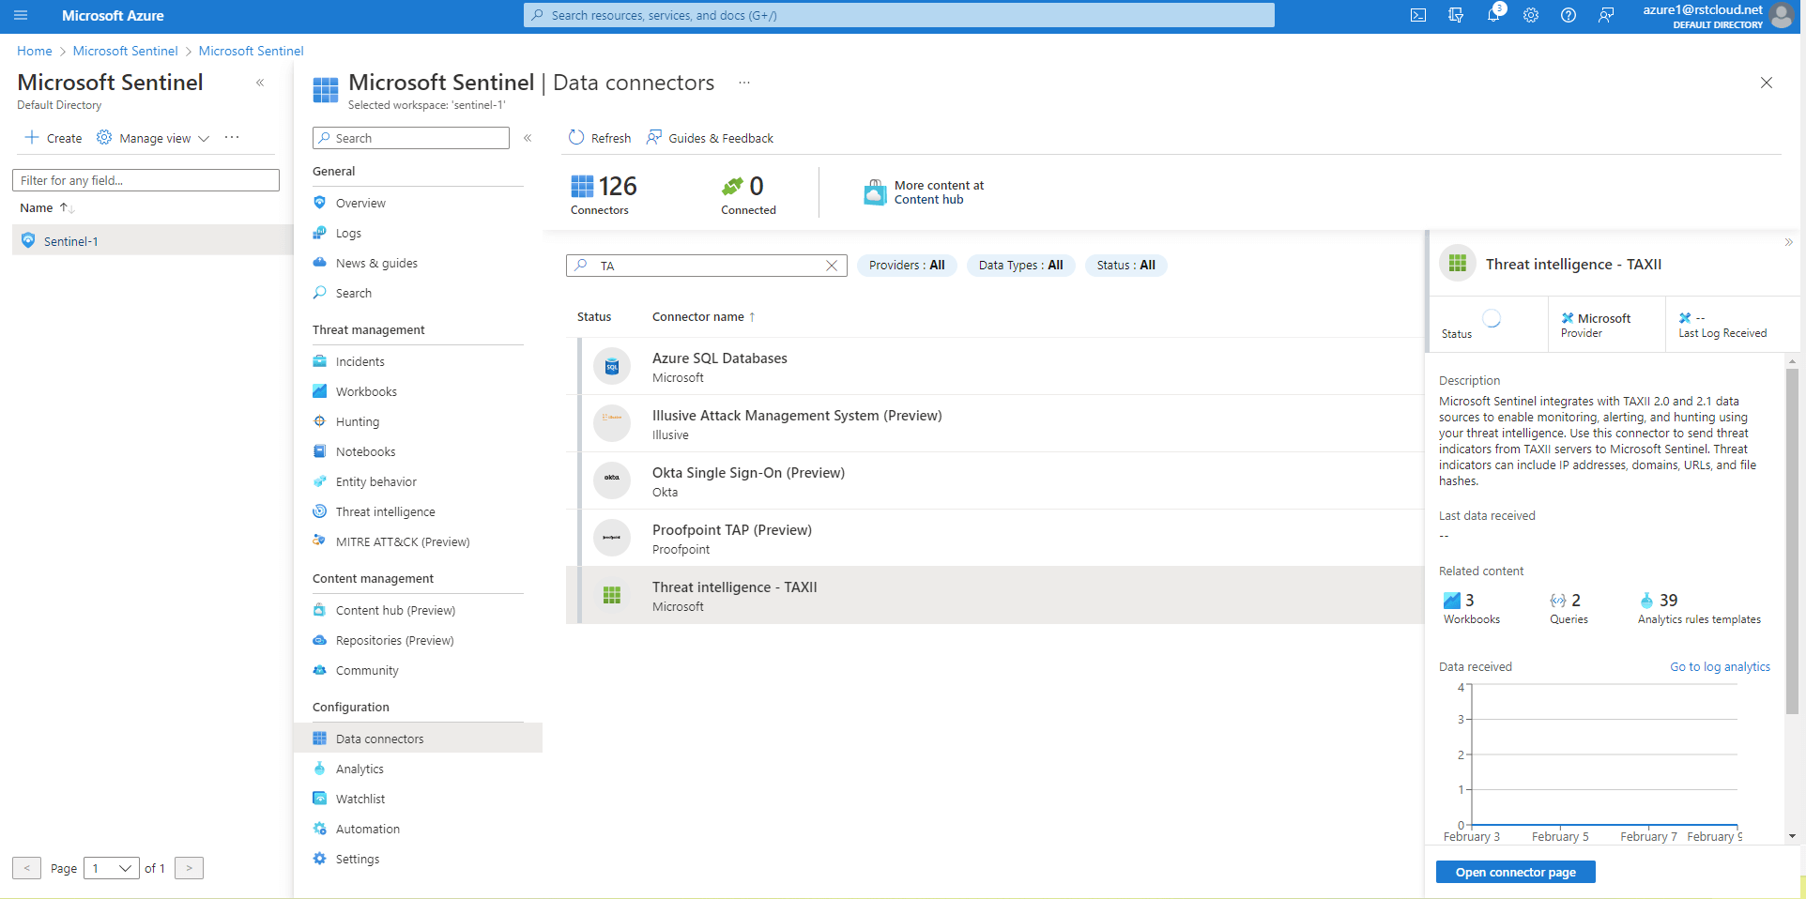Open the Azure Cloud Shell
1806x899 pixels.
[x=1417, y=15]
